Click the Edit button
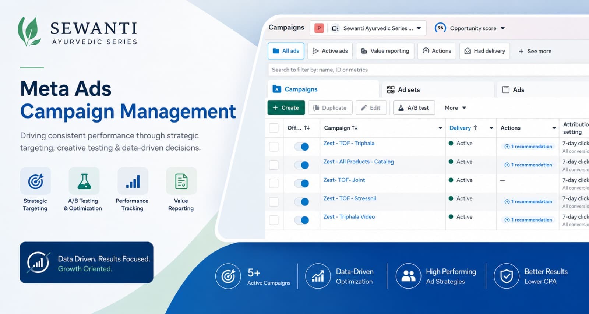The image size is (589, 314). [371, 108]
